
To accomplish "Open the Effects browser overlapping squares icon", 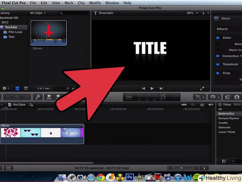I will click(228, 97).
